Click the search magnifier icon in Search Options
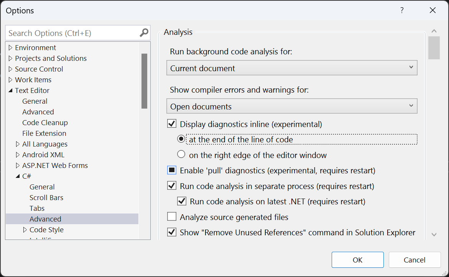 click(144, 33)
